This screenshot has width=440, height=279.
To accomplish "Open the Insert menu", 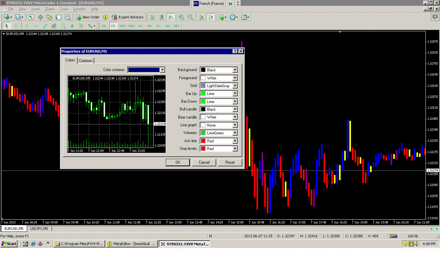I will coord(35,9).
